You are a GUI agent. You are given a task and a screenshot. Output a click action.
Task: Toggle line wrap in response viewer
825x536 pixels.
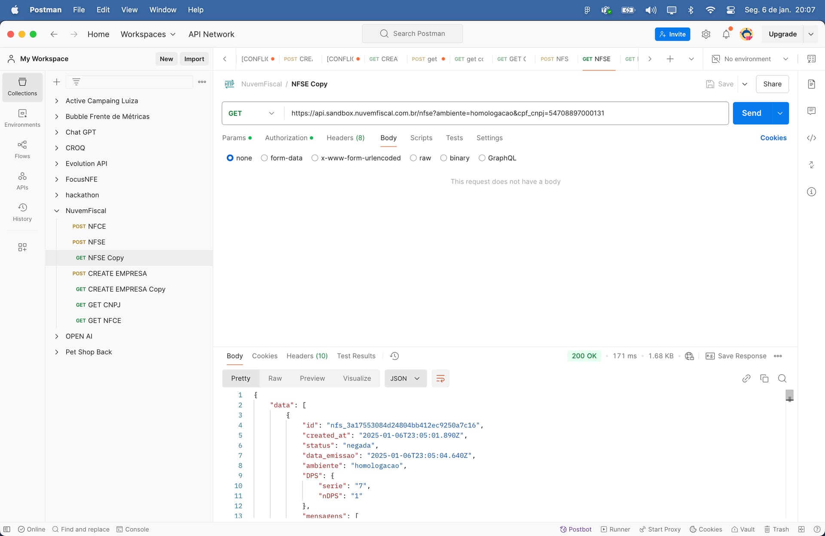[x=440, y=379]
